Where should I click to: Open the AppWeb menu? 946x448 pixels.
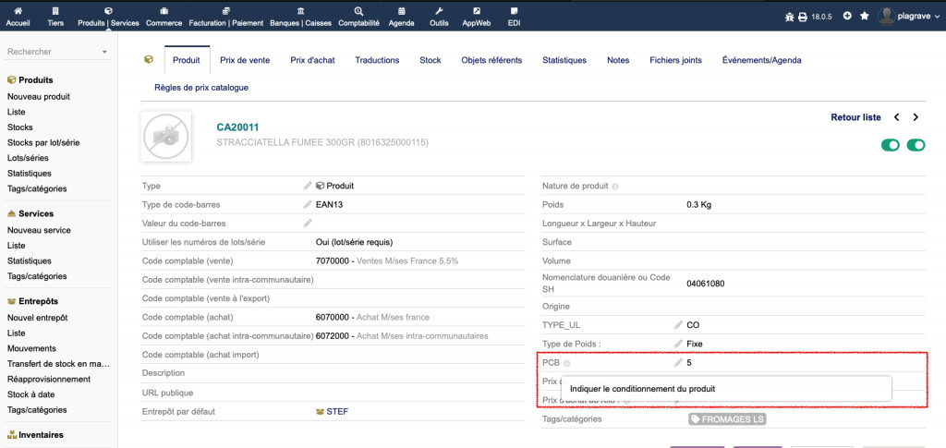(476, 17)
